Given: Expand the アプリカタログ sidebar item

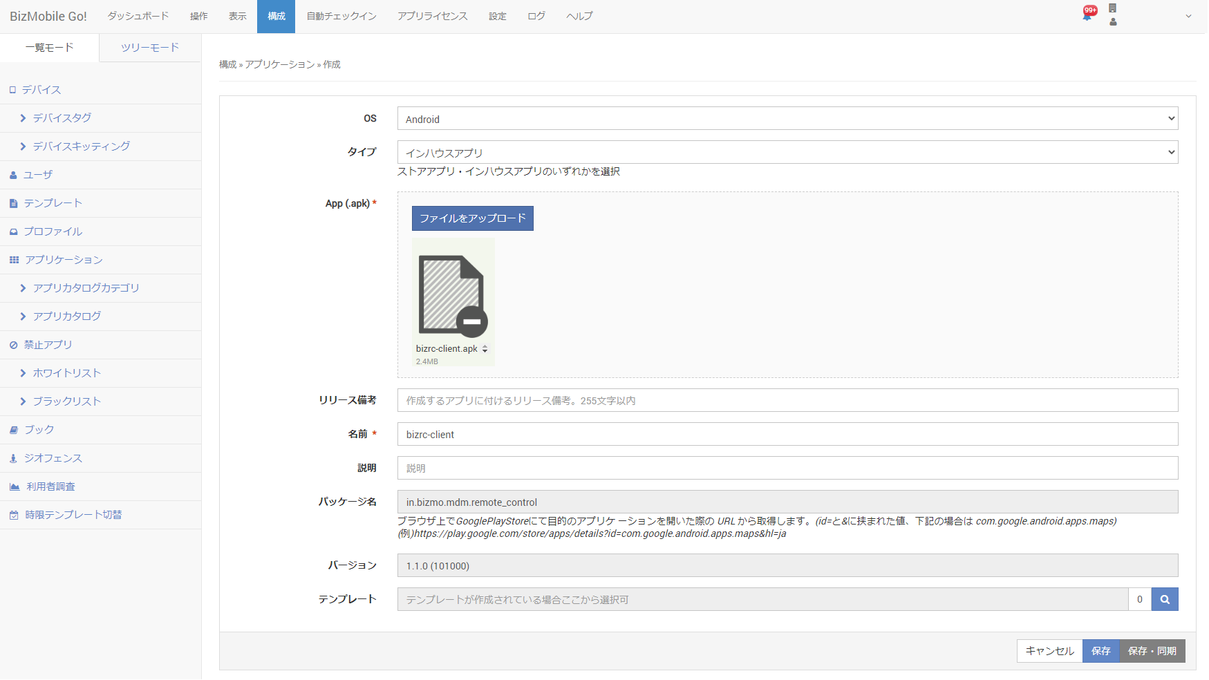Looking at the screenshot, I should (x=67, y=317).
